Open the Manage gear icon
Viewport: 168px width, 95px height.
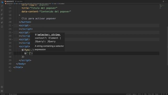2,91
